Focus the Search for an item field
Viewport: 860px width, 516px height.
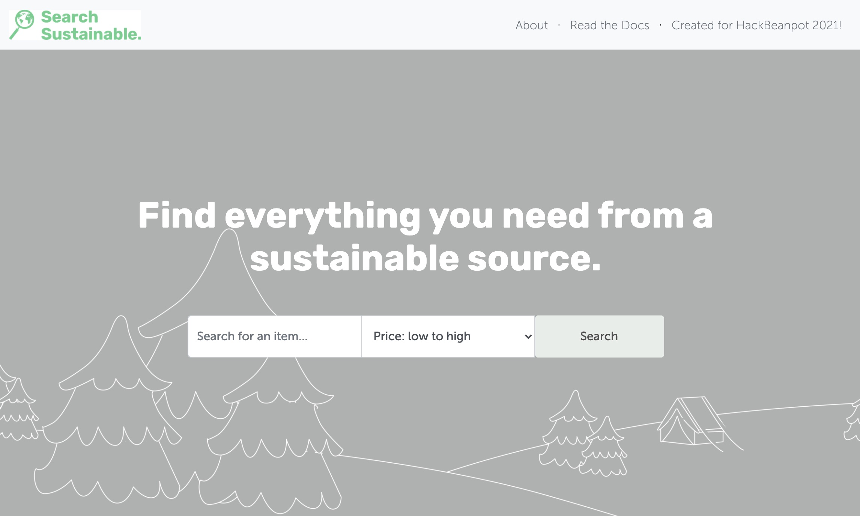click(x=274, y=336)
